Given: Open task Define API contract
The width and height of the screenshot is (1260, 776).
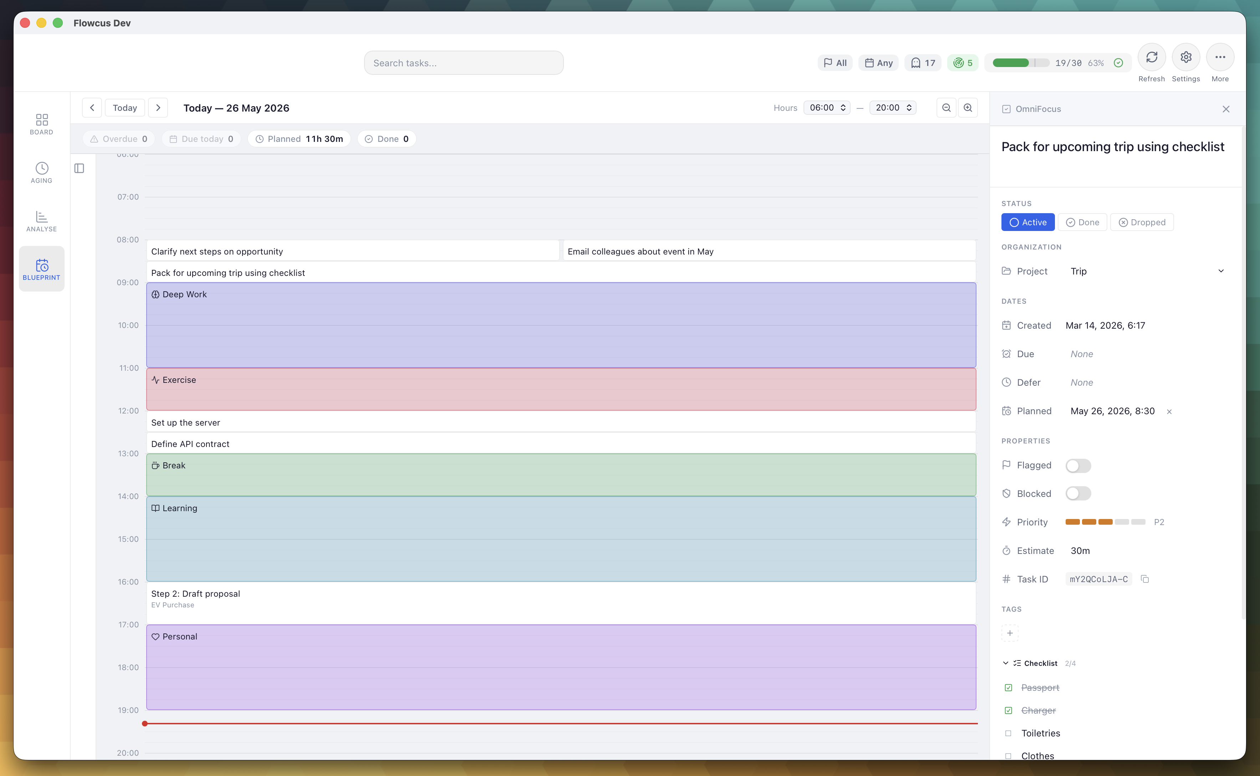Looking at the screenshot, I should coord(561,443).
